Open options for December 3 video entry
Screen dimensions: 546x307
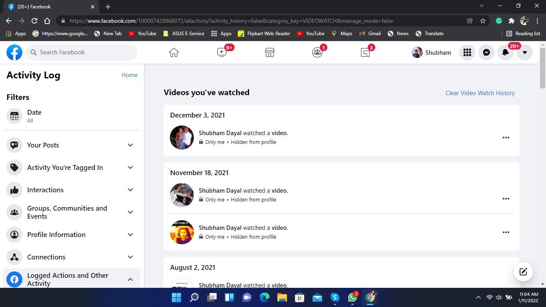506,138
